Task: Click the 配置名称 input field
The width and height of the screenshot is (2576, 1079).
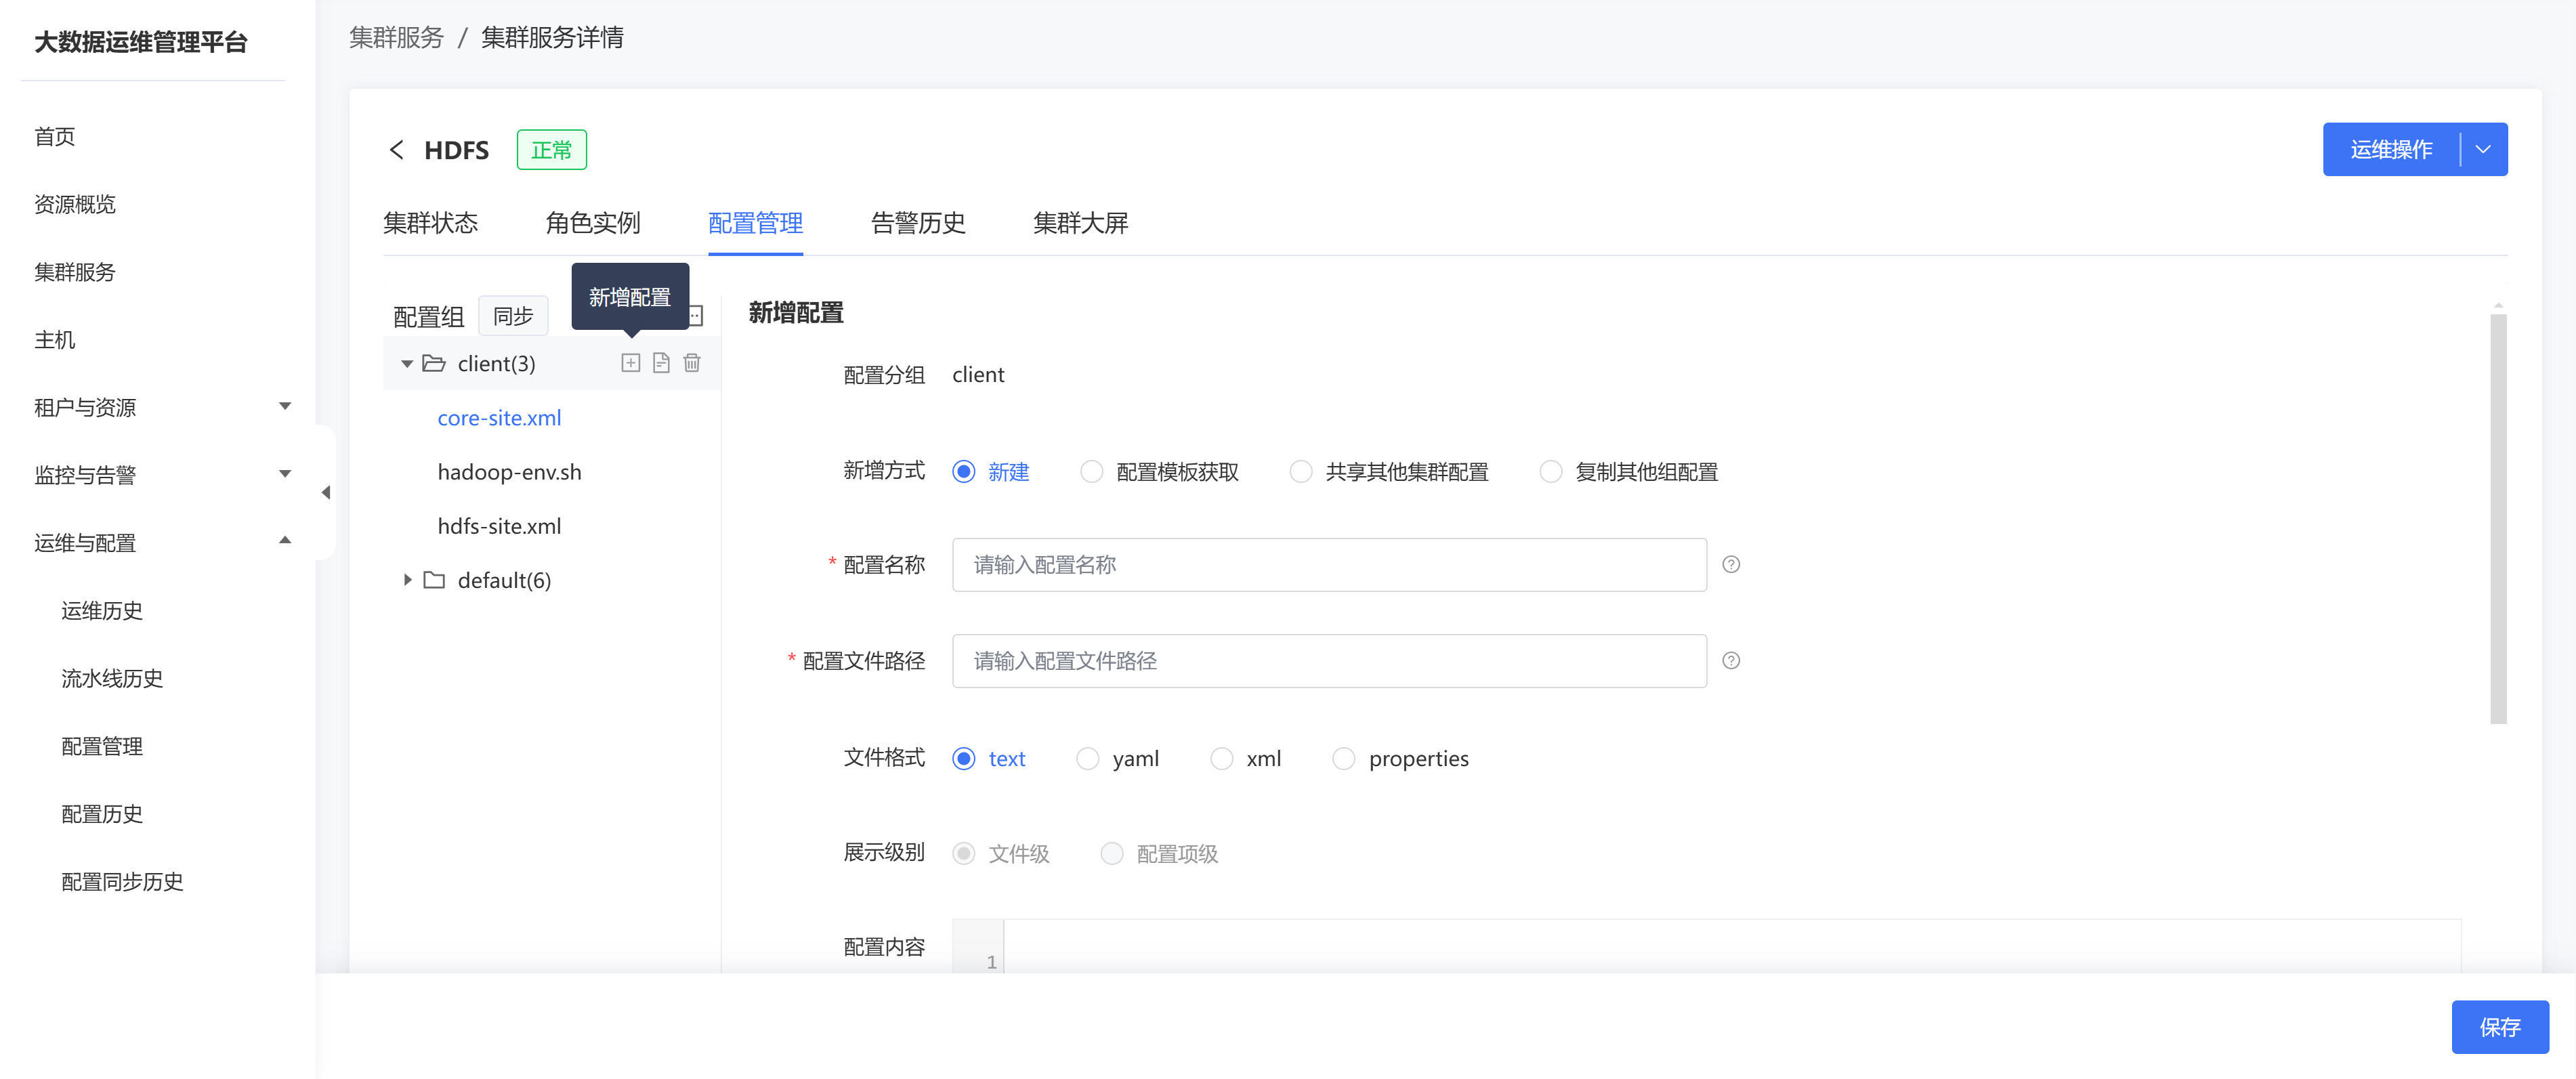Action: click(1329, 565)
